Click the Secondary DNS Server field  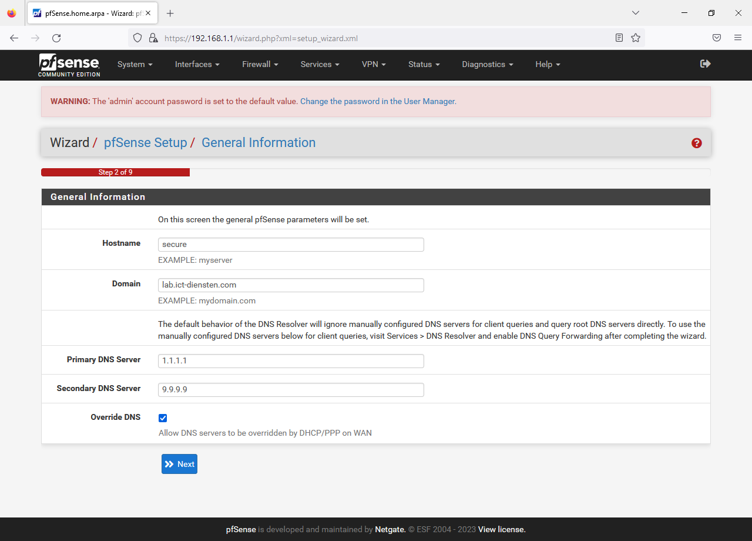click(x=291, y=390)
